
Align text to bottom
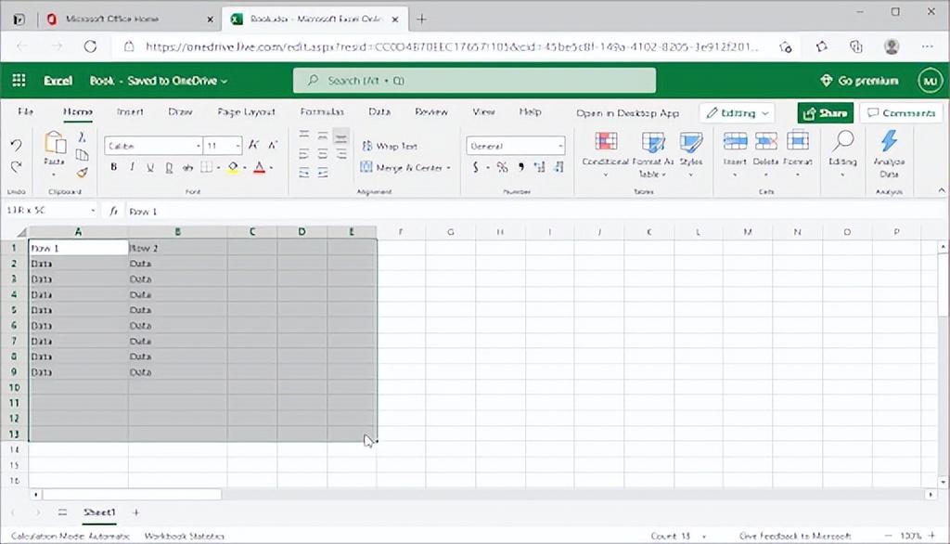pyautogui.click(x=341, y=136)
